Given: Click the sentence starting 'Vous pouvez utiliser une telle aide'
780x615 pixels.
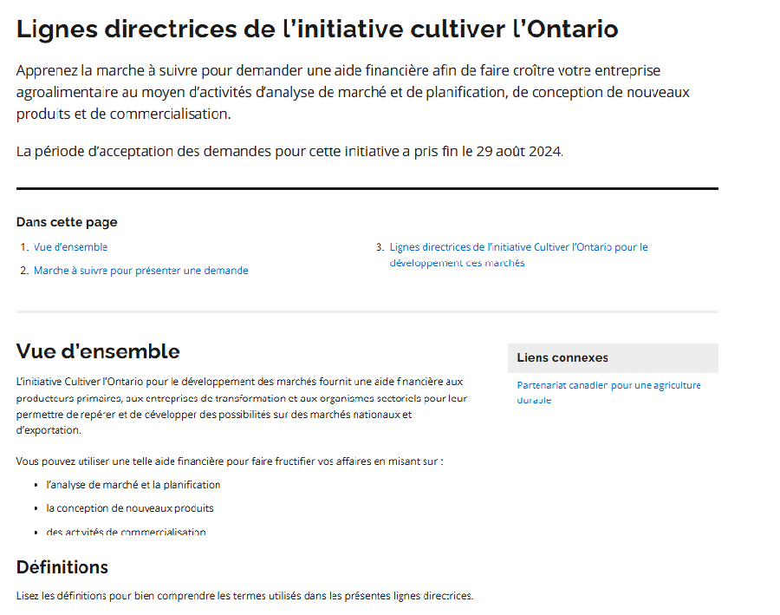Looking at the screenshot, I should 230,461.
